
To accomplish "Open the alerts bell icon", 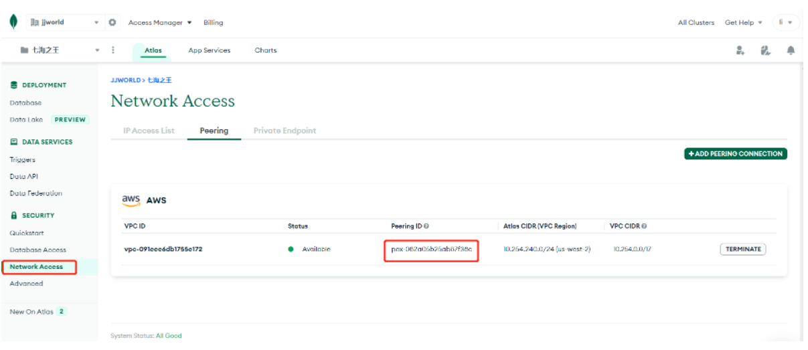I will (x=791, y=50).
